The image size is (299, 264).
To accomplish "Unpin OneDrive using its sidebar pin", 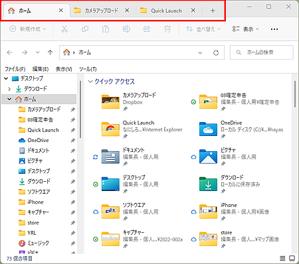I will (x=73, y=141).
